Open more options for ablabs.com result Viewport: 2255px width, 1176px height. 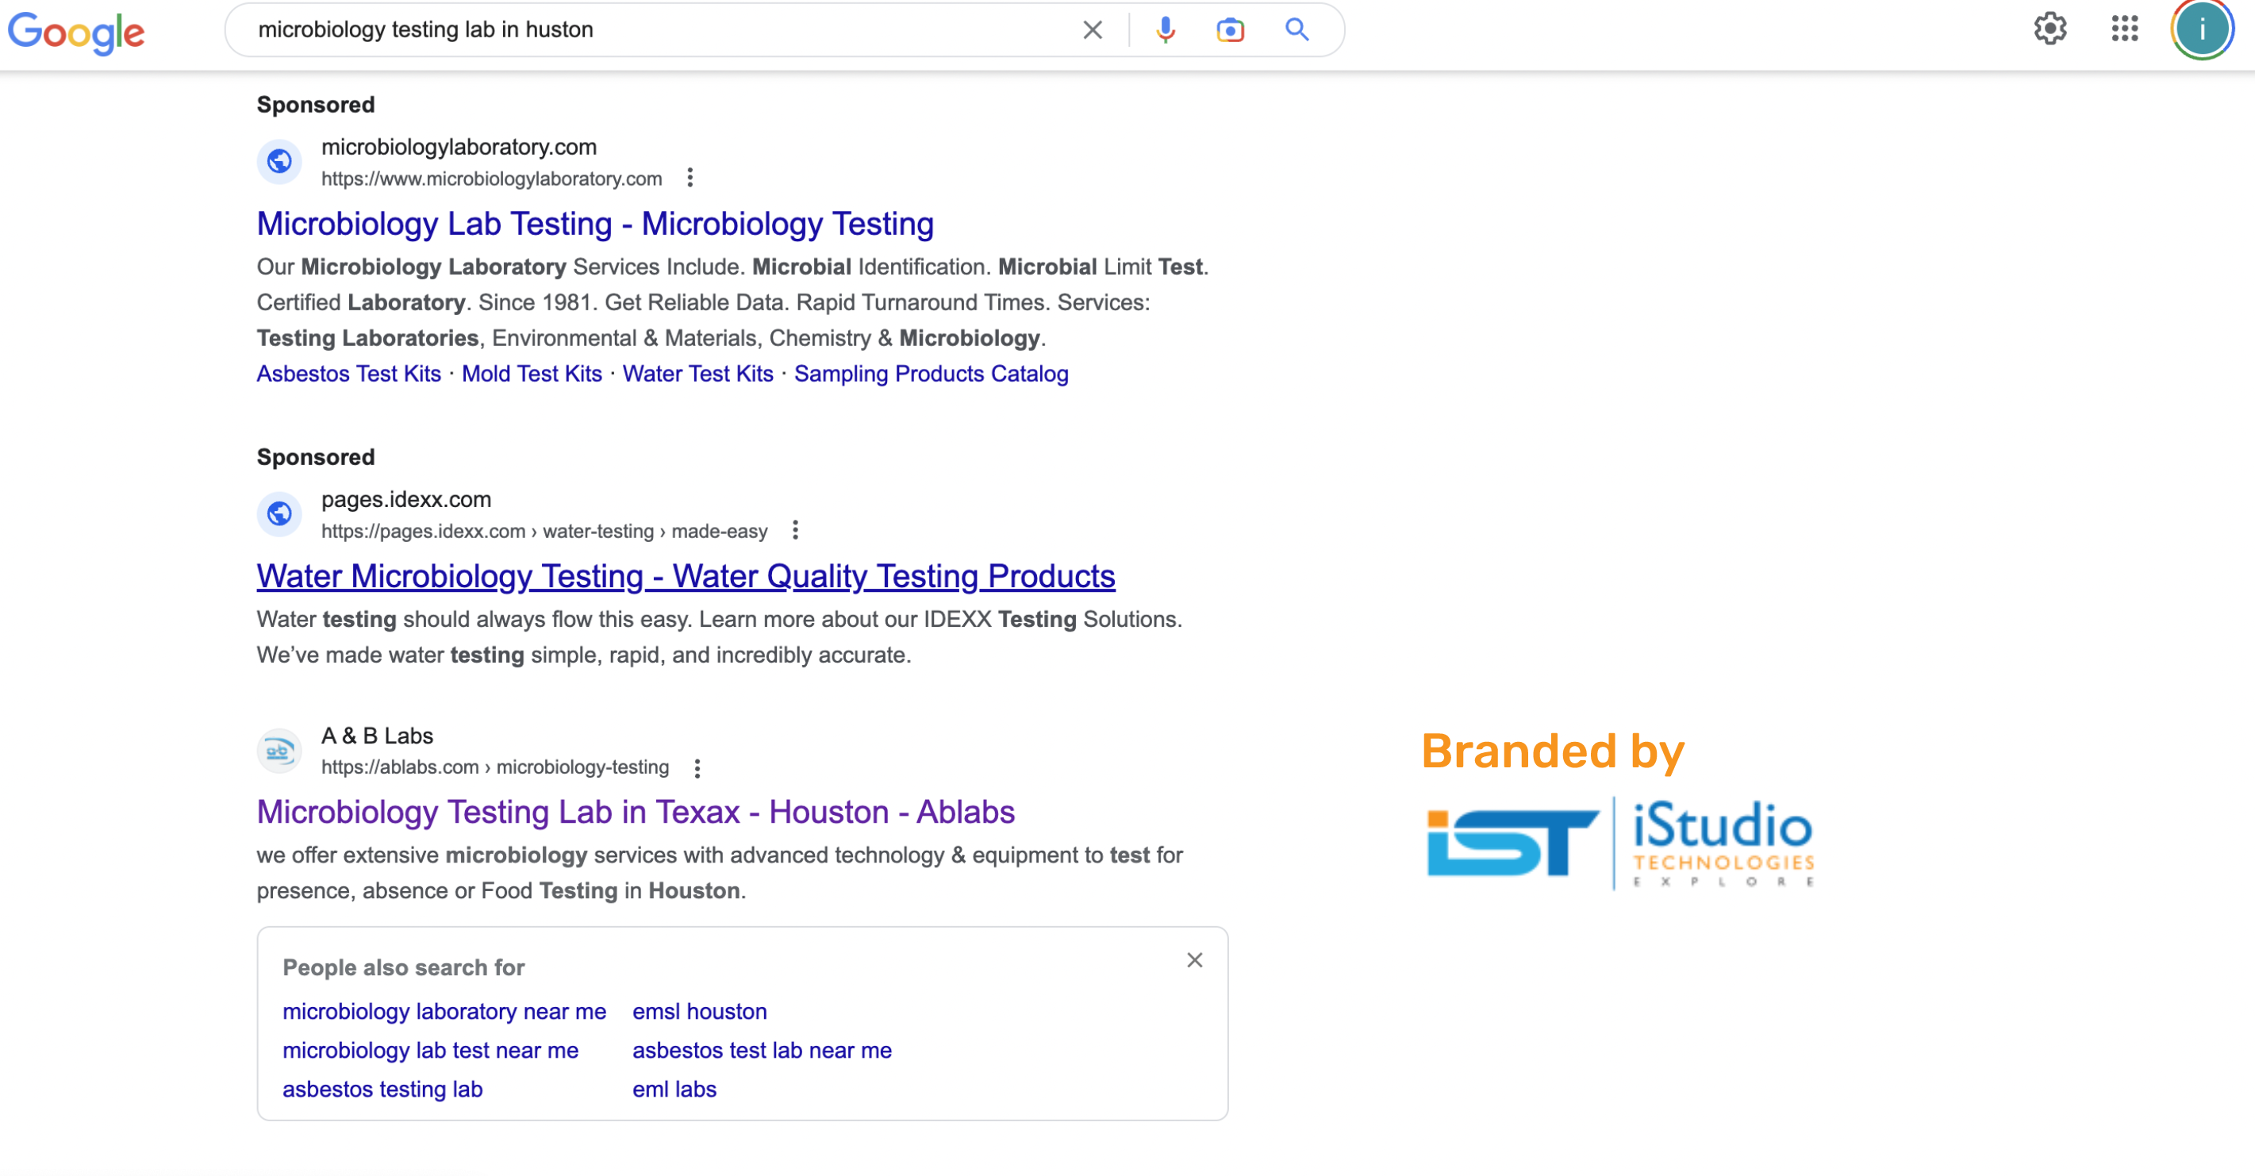click(x=697, y=768)
